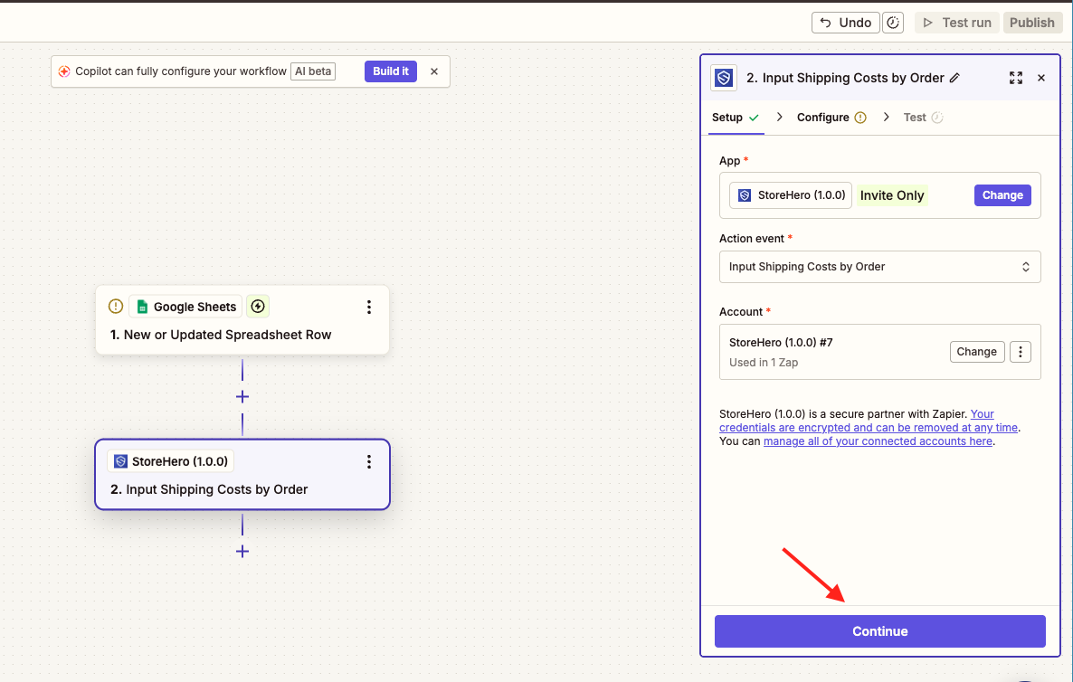Image resolution: width=1073 pixels, height=682 pixels.
Task: Click the Undo button
Action: (x=846, y=23)
